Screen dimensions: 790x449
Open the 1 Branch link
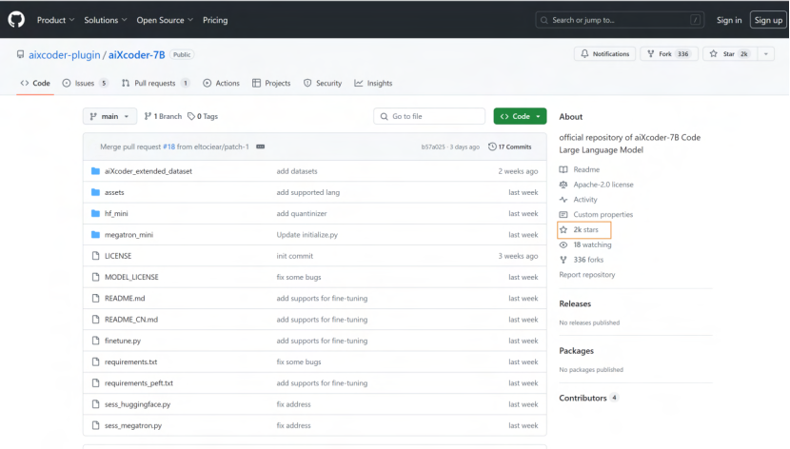(x=163, y=116)
